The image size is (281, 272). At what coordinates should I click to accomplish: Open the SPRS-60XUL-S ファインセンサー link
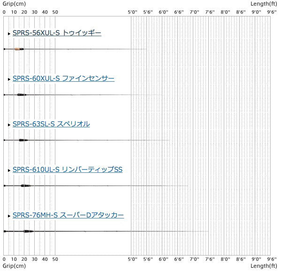click(63, 78)
